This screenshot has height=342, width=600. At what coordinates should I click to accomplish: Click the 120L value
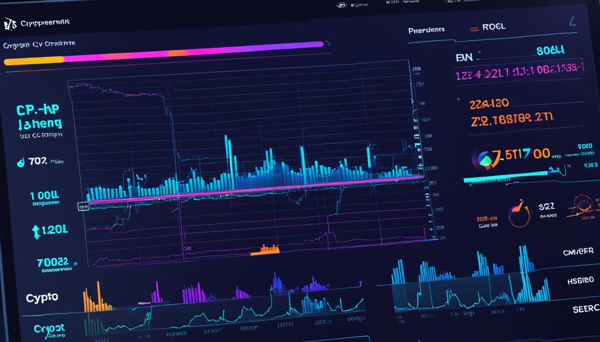(x=55, y=229)
